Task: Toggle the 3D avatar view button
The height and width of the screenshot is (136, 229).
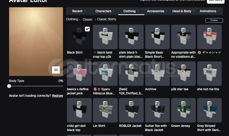Action: 56,70
